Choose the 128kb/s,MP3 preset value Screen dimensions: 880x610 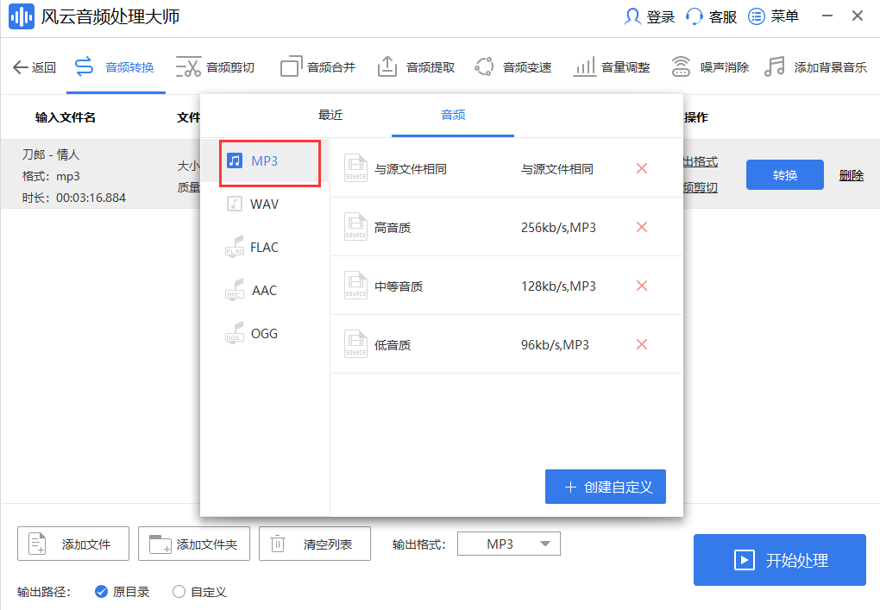click(558, 286)
